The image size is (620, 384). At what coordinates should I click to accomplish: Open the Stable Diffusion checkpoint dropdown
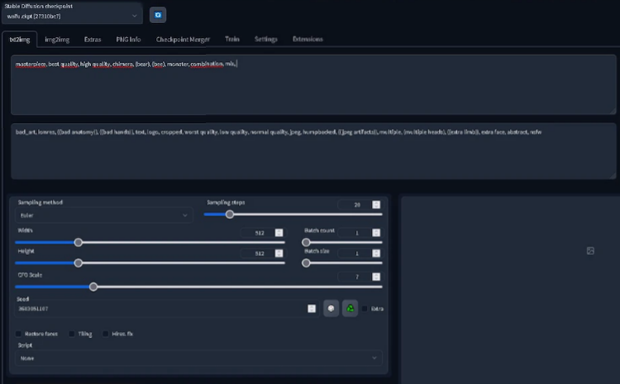[x=72, y=17]
